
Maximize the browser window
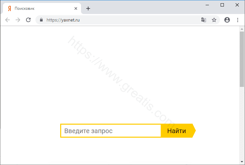click(222, 5)
